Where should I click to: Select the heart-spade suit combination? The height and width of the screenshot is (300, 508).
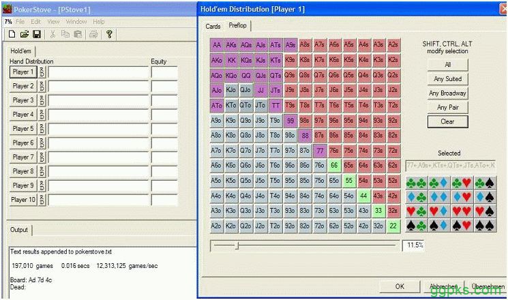coord(485,211)
